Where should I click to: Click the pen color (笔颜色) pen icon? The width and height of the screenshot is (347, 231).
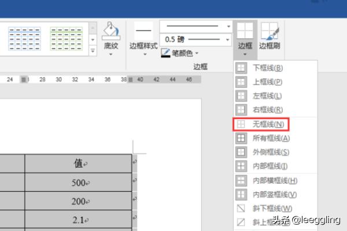(x=165, y=53)
